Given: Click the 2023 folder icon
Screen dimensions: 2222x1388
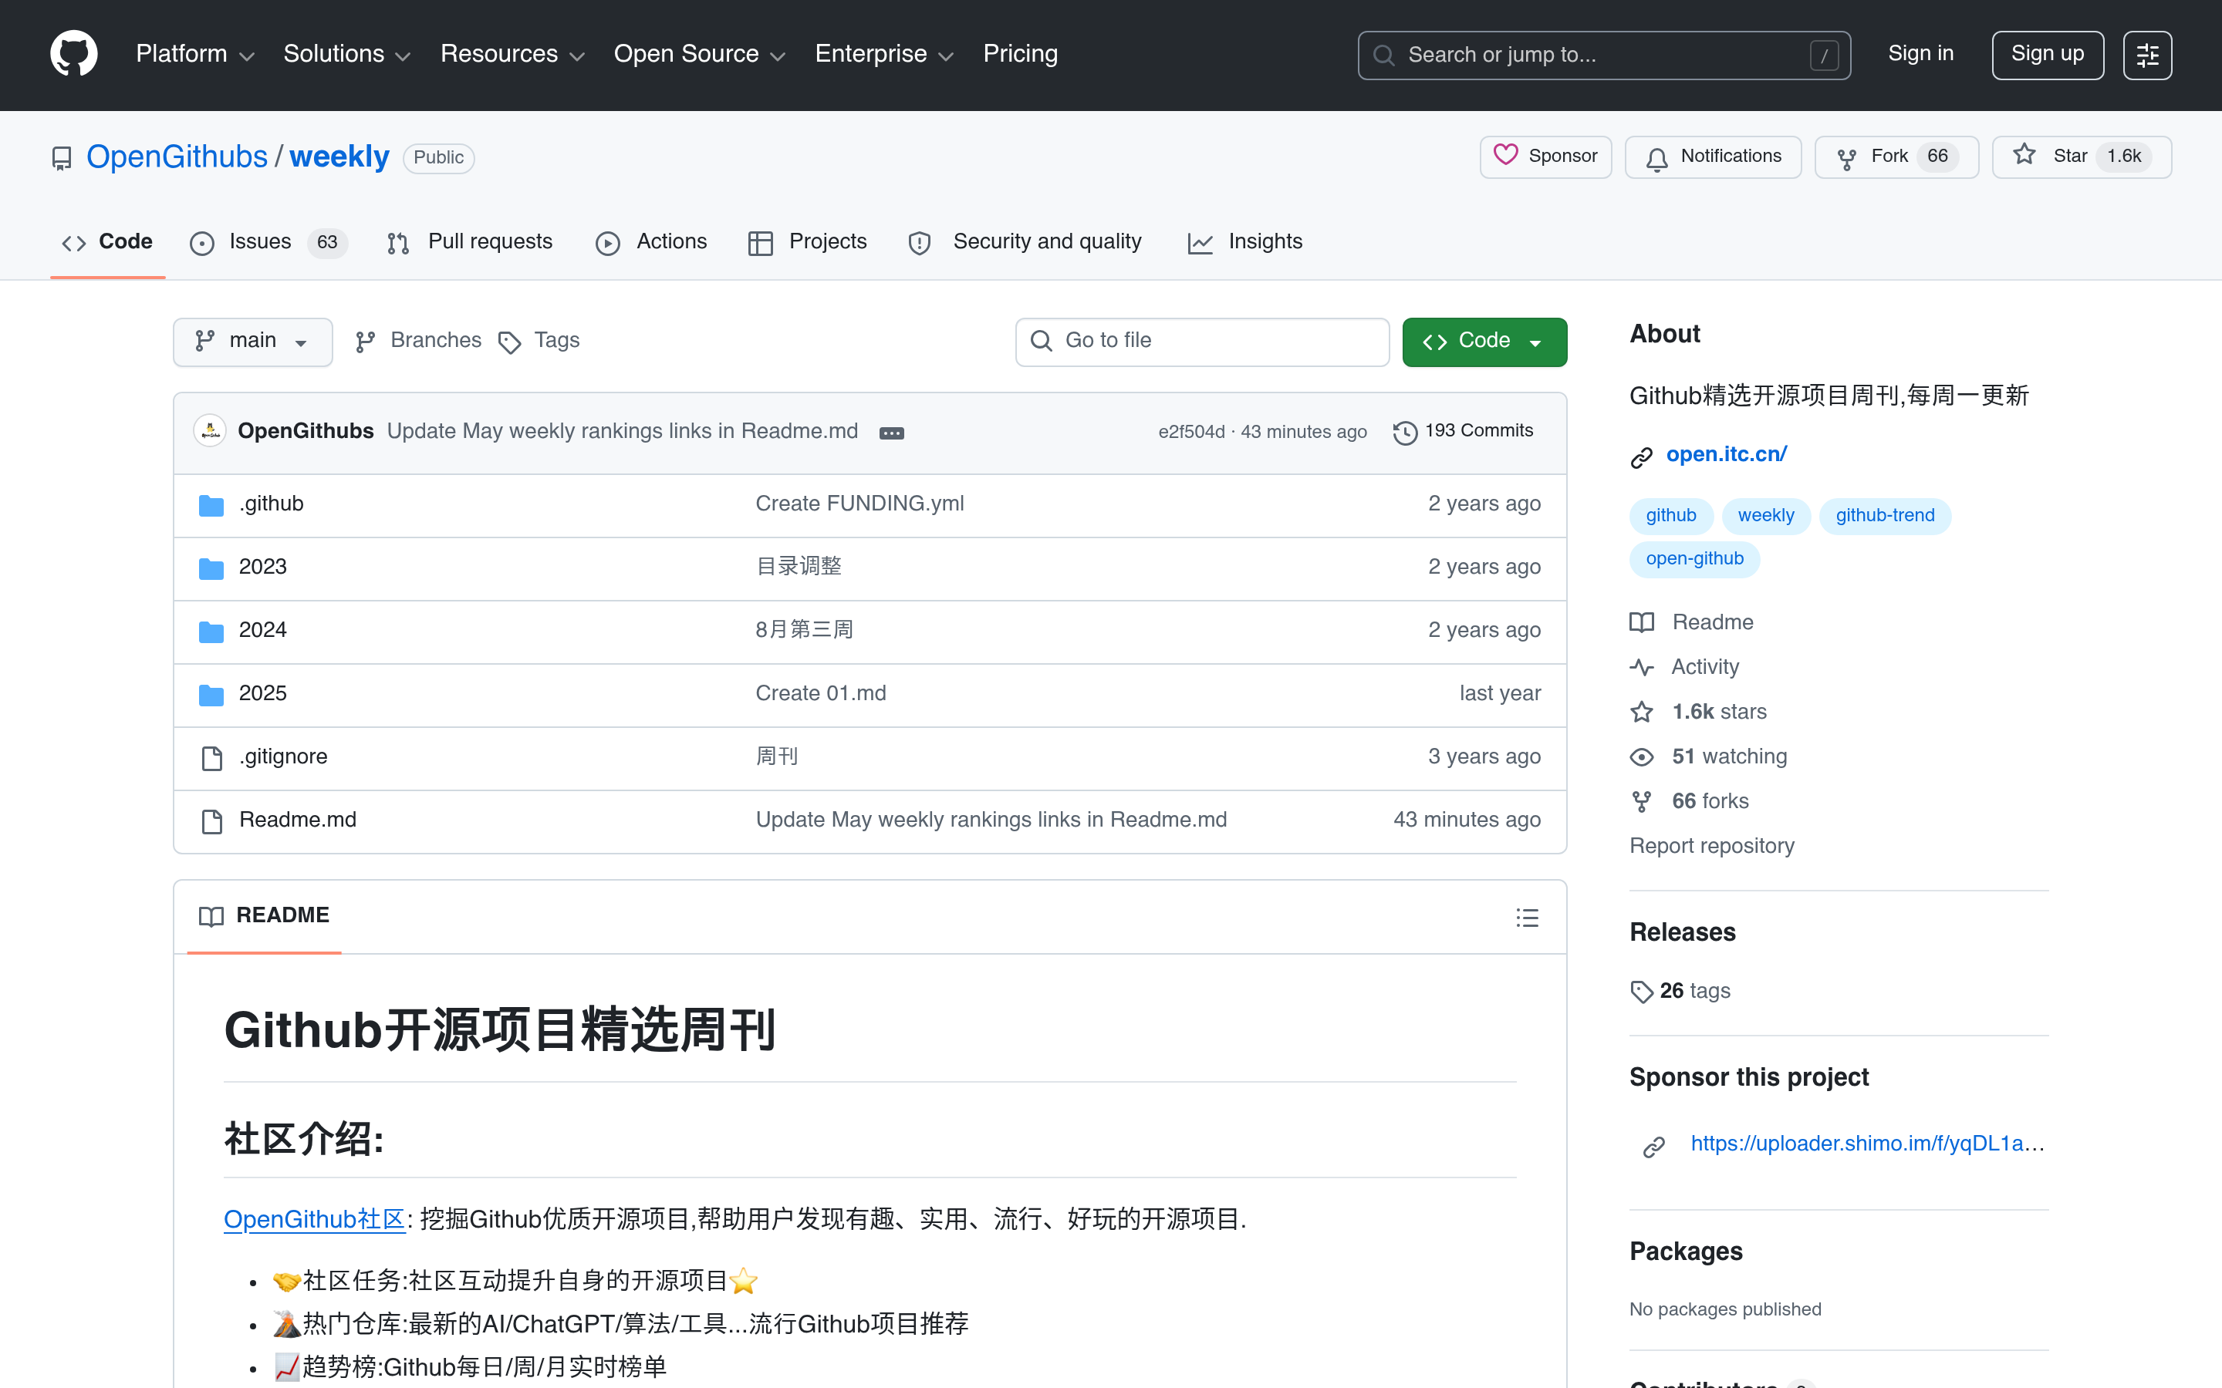Looking at the screenshot, I should click(211, 568).
